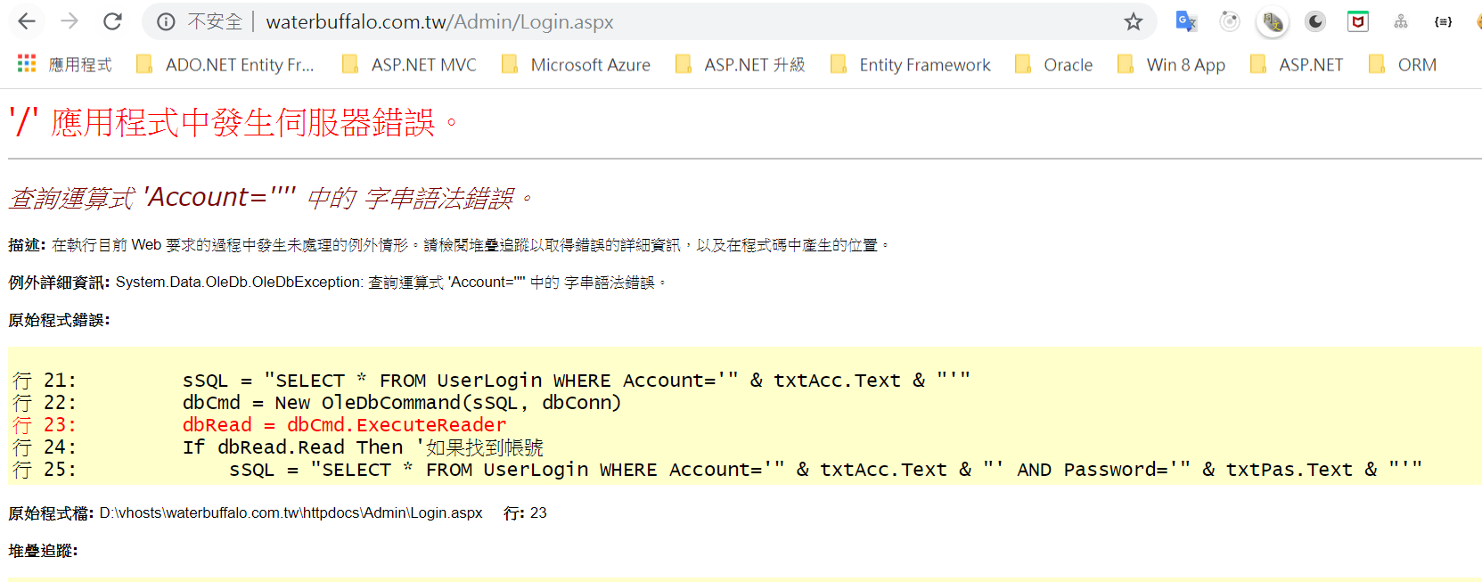This screenshot has height=582, width=1482.
Task: Bookmark this page with the star icon
Action: pyautogui.click(x=1133, y=21)
